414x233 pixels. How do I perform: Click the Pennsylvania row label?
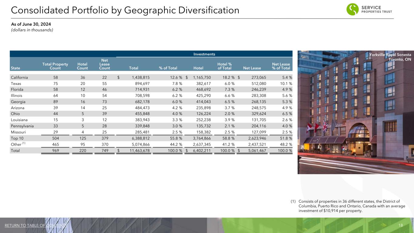coord(22,126)
